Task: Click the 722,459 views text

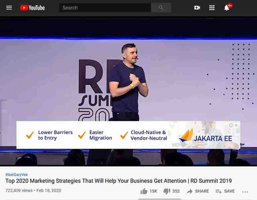Action: 19,191
